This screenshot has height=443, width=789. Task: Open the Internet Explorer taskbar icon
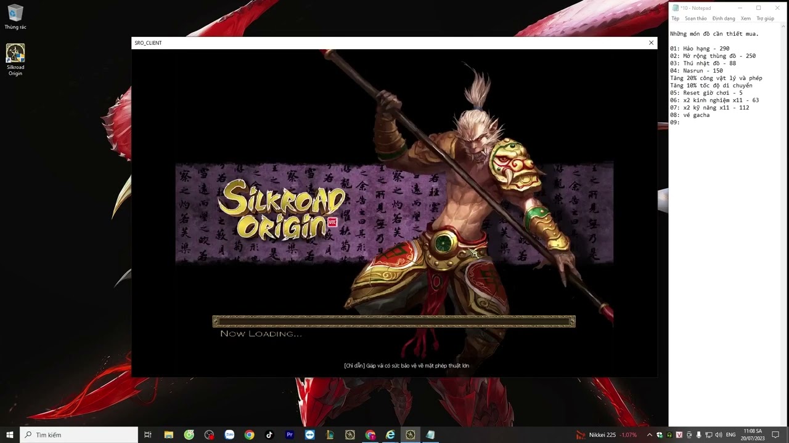pyautogui.click(x=390, y=435)
